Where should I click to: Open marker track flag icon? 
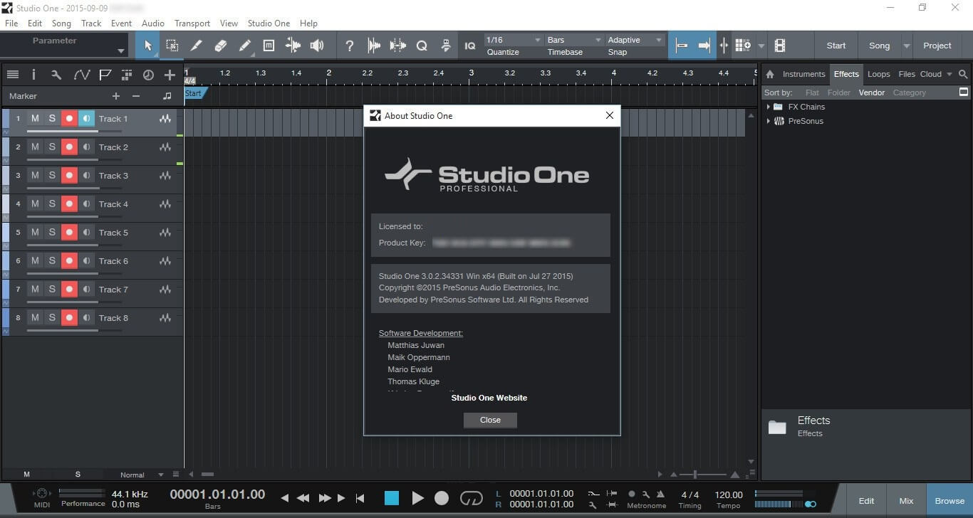coord(105,74)
